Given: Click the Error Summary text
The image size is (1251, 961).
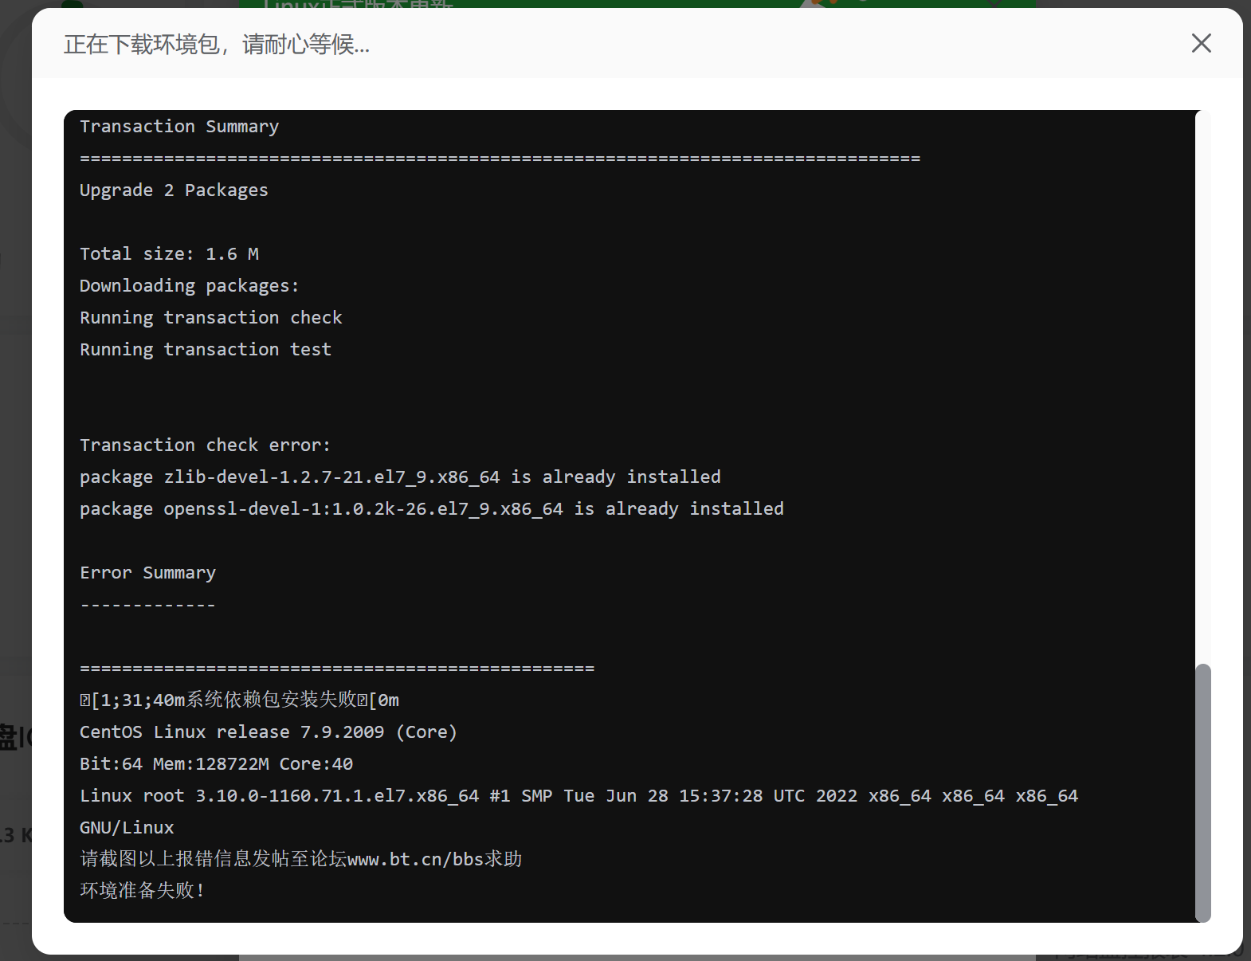Looking at the screenshot, I should 147,572.
